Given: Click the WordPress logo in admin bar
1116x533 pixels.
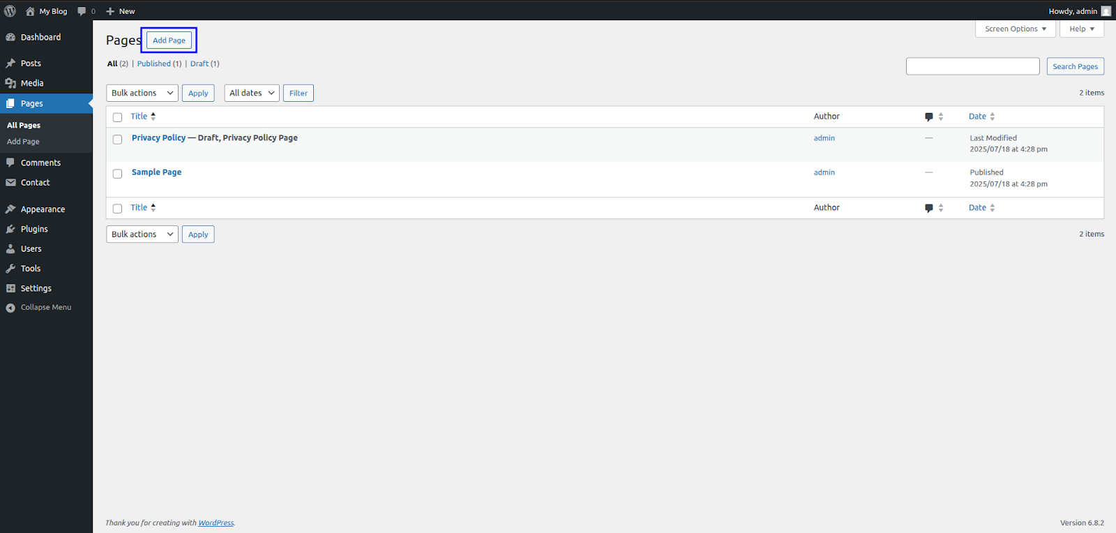Looking at the screenshot, I should coord(10,10).
